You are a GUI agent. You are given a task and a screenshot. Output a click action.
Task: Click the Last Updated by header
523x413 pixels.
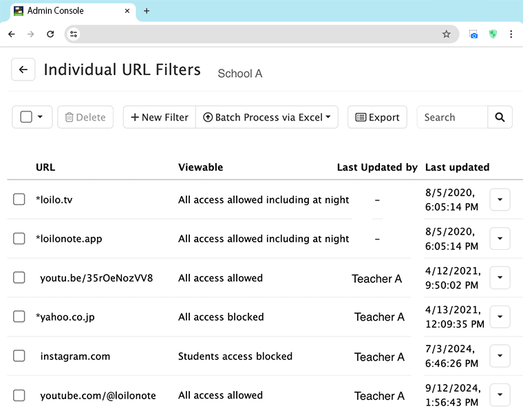pos(377,167)
